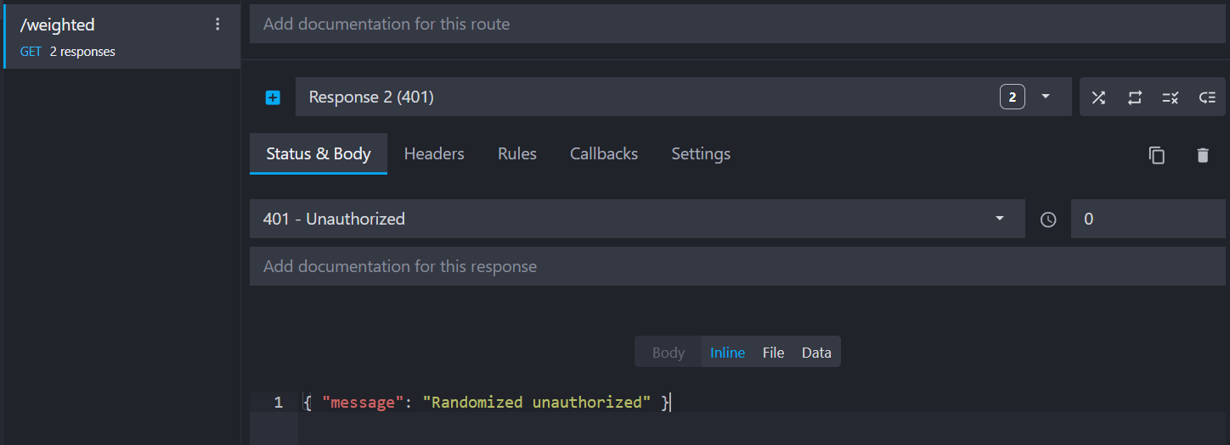
Task: Select the /weighted route in sidebar
Action: click(122, 37)
